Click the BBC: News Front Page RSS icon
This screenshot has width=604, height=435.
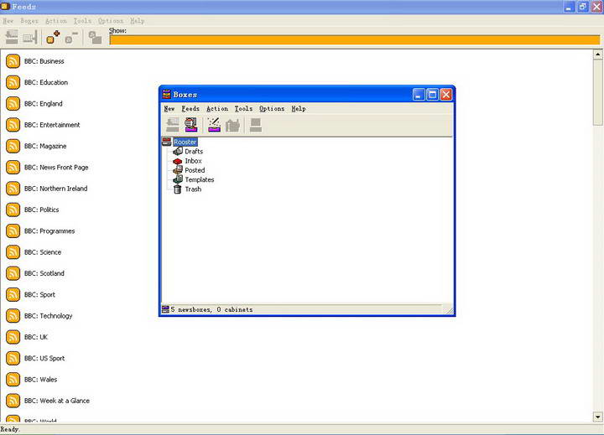click(13, 168)
